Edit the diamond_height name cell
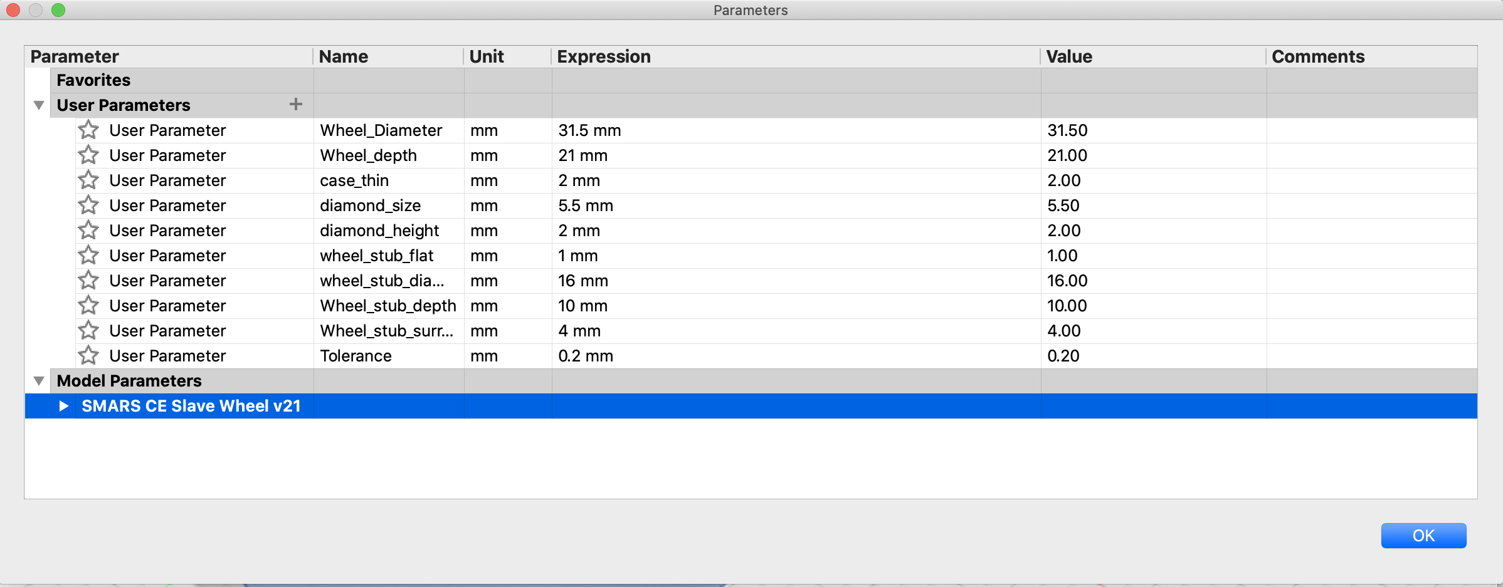Screen dimensions: 1503x587 [x=389, y=231]
